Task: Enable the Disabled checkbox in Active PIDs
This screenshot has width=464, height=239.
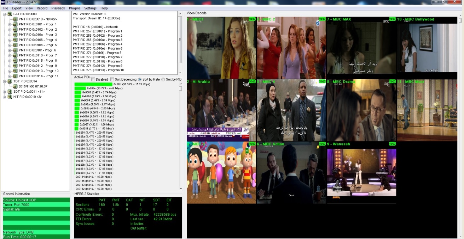Action: [x=93, y=80]
